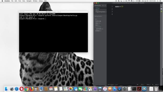Screen dimensions: 163x92
Task: Toggle INS insert mode in Brackets status bar
Action: (138, 85)
